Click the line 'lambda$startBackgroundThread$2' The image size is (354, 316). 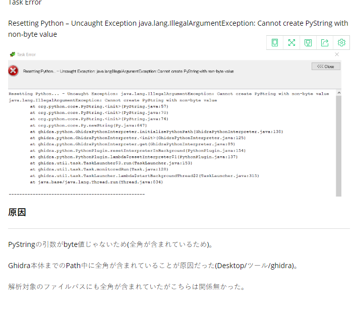145,175
